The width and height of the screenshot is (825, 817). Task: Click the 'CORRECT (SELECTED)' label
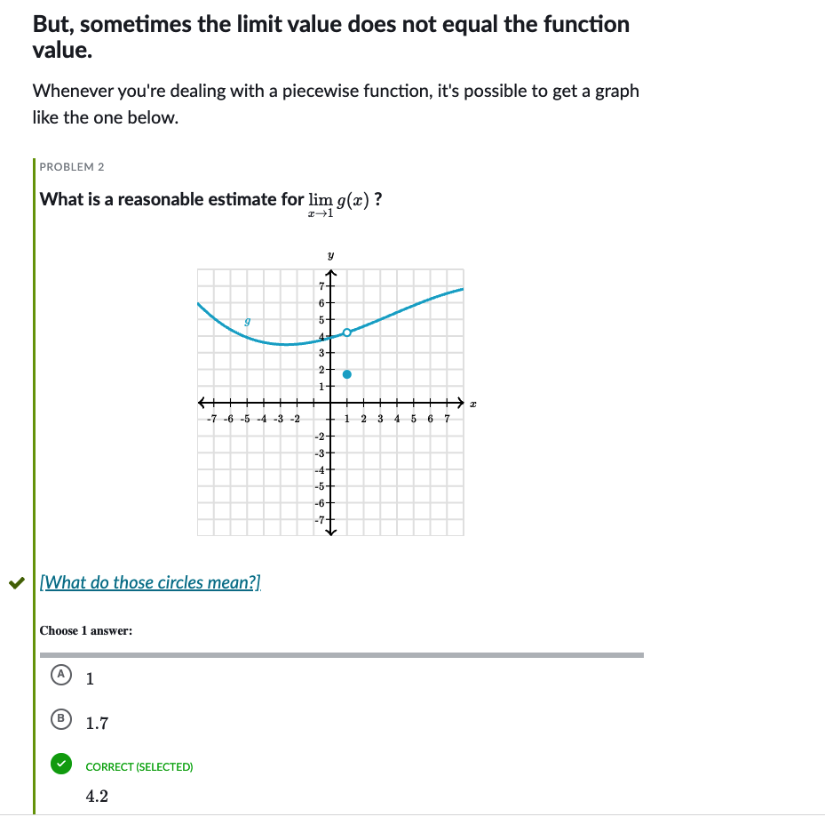[x=139, y=766]
